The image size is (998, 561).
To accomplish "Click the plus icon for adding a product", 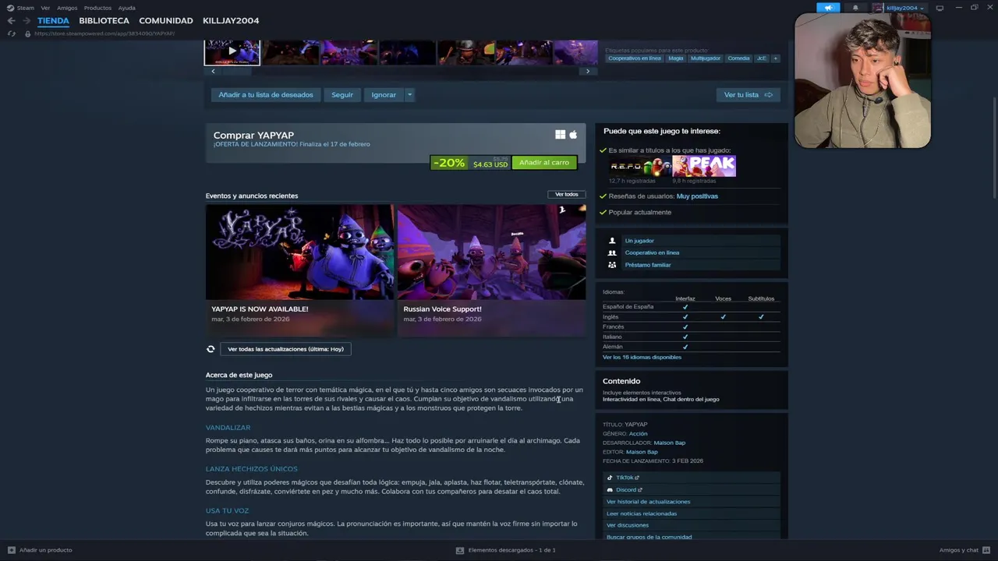I will [x=11, y=550].
